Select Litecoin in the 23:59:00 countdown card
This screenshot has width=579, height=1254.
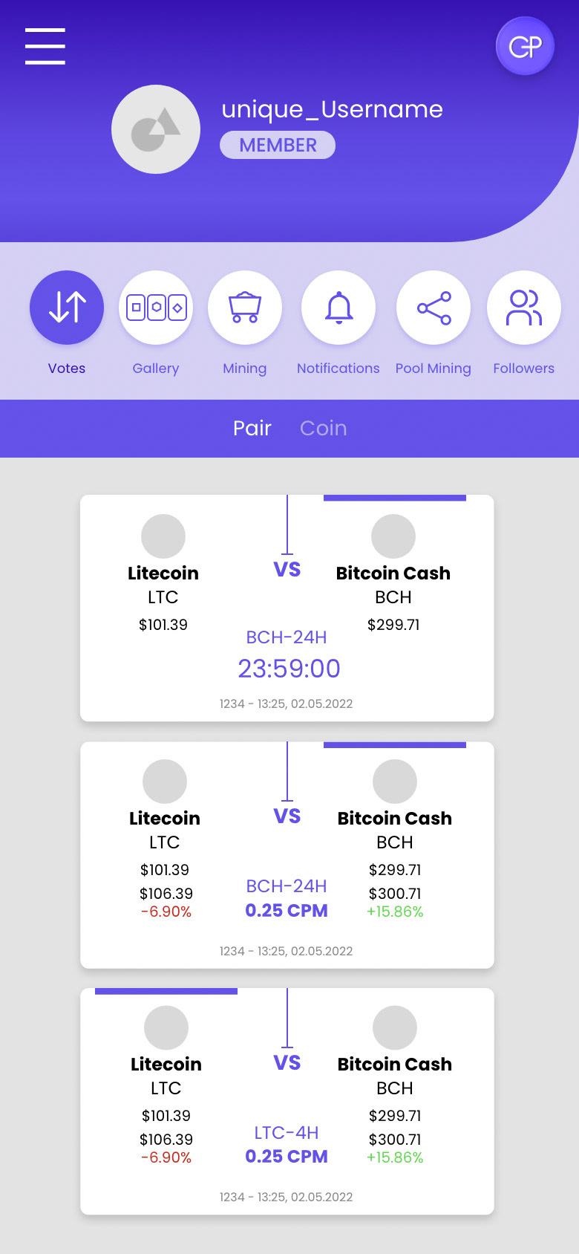click(x=163, y=573)
